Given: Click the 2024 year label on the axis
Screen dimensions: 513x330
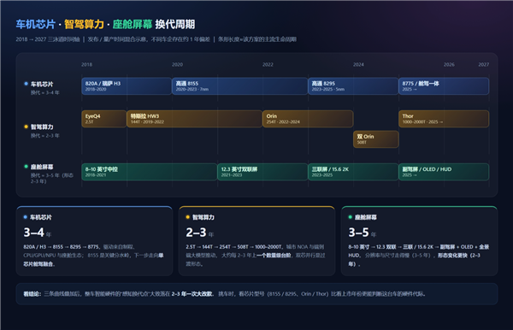Looking at the screenshot, I should point(358,64).
